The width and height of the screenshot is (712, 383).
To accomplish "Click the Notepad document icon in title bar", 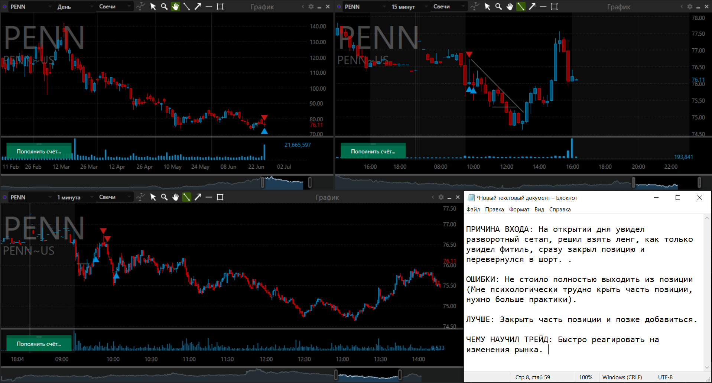I will [x=471, y=198].
